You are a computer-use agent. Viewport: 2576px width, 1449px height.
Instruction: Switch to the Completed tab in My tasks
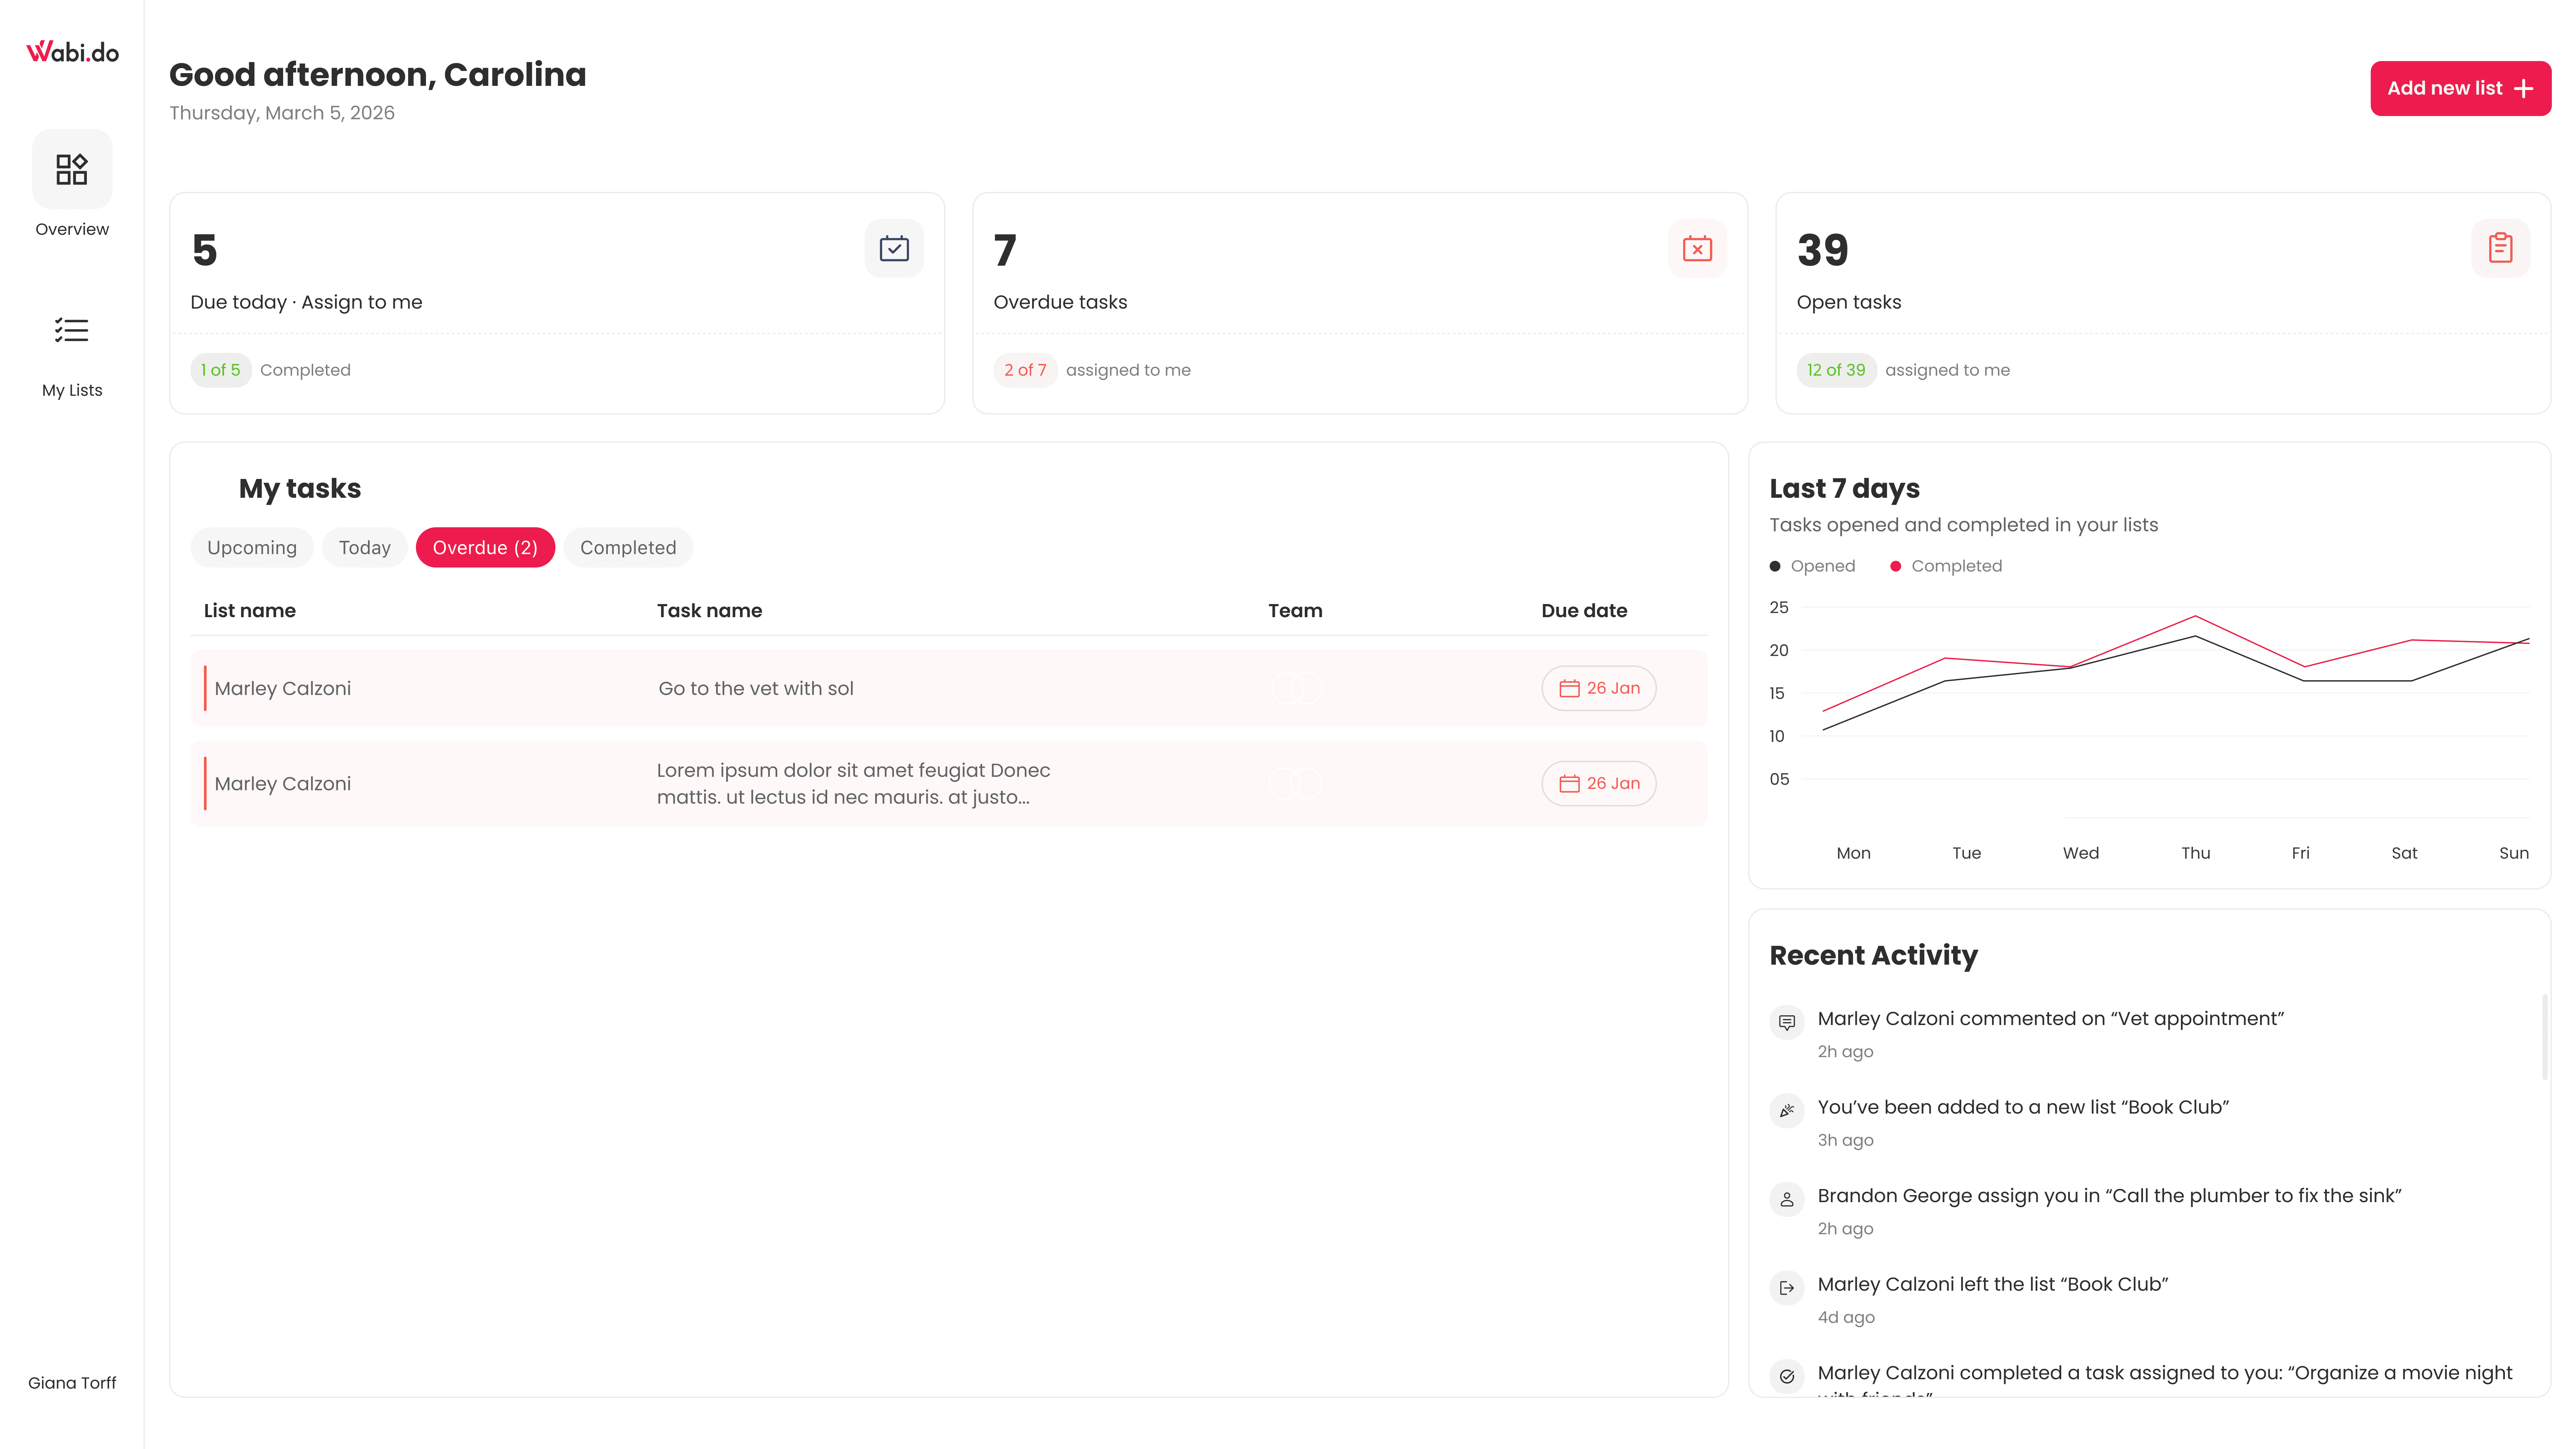coord(628,547)
